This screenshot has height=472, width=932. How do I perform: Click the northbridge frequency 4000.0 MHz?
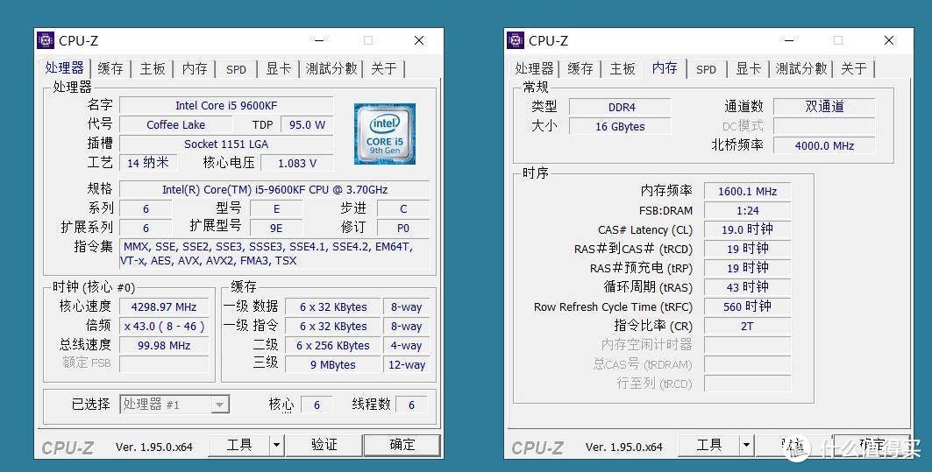pos(824,145)
